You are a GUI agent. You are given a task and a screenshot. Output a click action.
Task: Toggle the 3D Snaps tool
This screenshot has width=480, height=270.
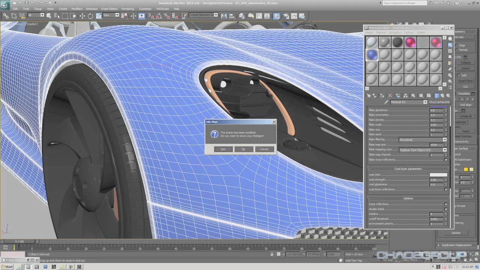(150, 16)
